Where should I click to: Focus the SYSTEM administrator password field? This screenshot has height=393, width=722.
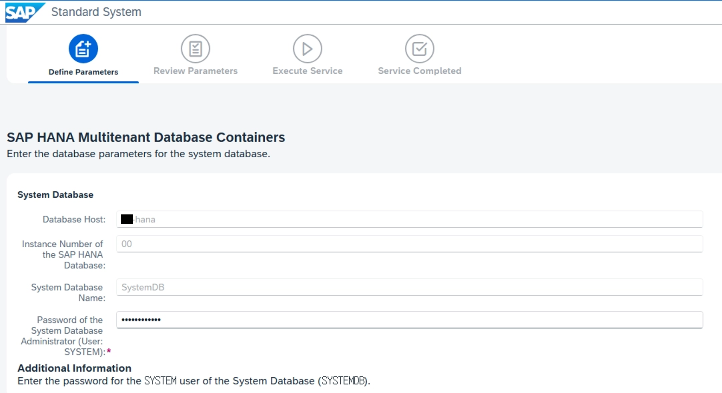[409, 320]
